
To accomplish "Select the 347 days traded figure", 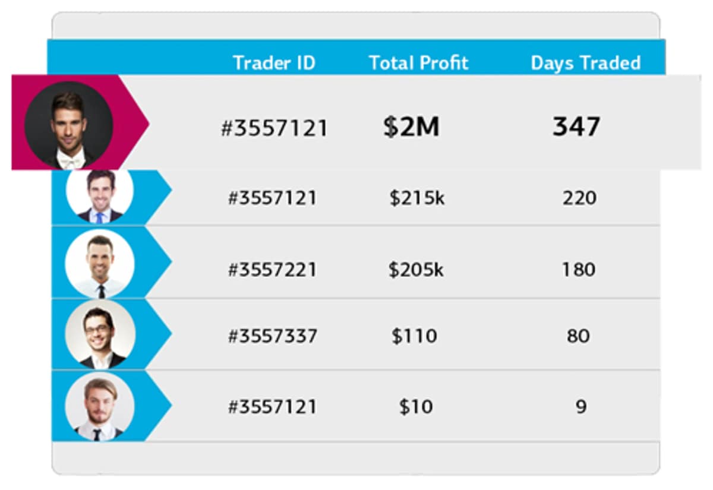I will (576, 127).
